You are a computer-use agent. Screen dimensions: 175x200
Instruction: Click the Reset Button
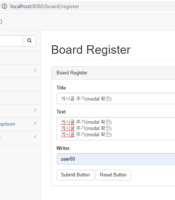pos(113,175)
